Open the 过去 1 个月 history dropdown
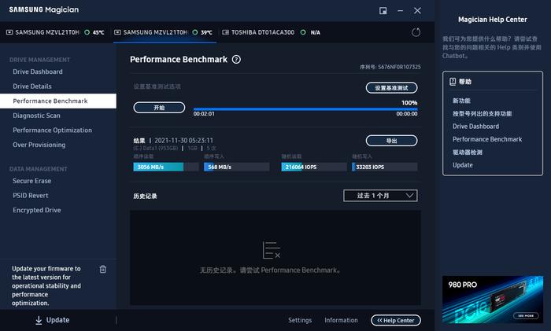This screenshot has height=331, width=551. point(380,196)
